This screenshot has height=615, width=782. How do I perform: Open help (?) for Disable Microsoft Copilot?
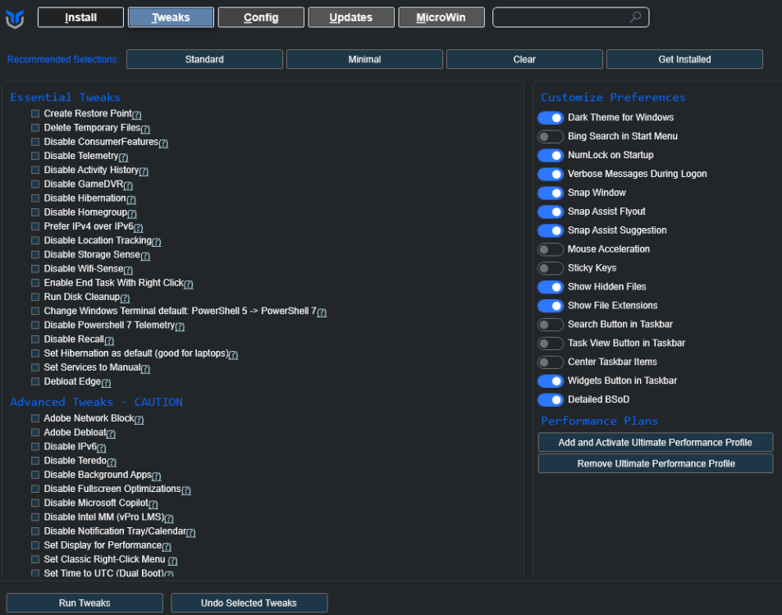pos(153,503)
